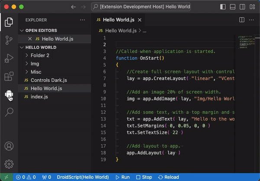The width and height of the screenshot is (260, 181).
Task: Go back with the left arrow
Action: coord(74,7)
